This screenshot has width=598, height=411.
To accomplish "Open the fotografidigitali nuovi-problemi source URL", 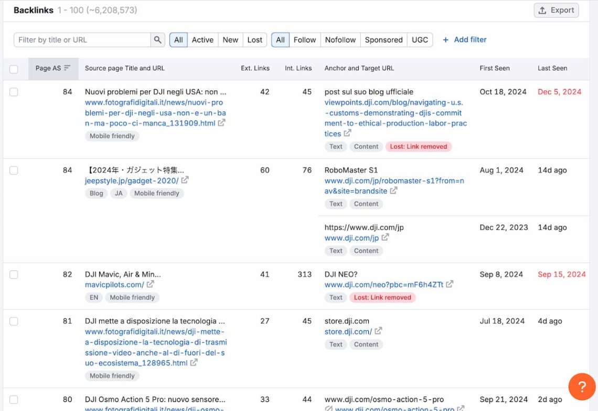I will point(155,113).
